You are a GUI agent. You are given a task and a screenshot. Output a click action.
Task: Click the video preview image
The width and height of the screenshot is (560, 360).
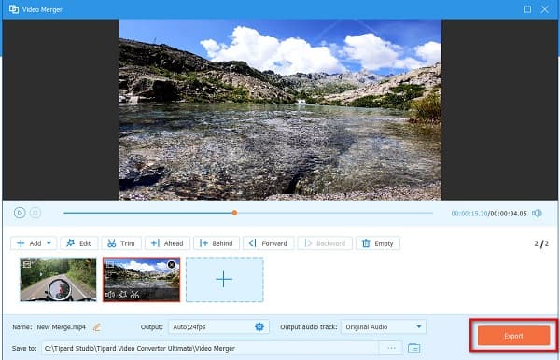point(280,109)
